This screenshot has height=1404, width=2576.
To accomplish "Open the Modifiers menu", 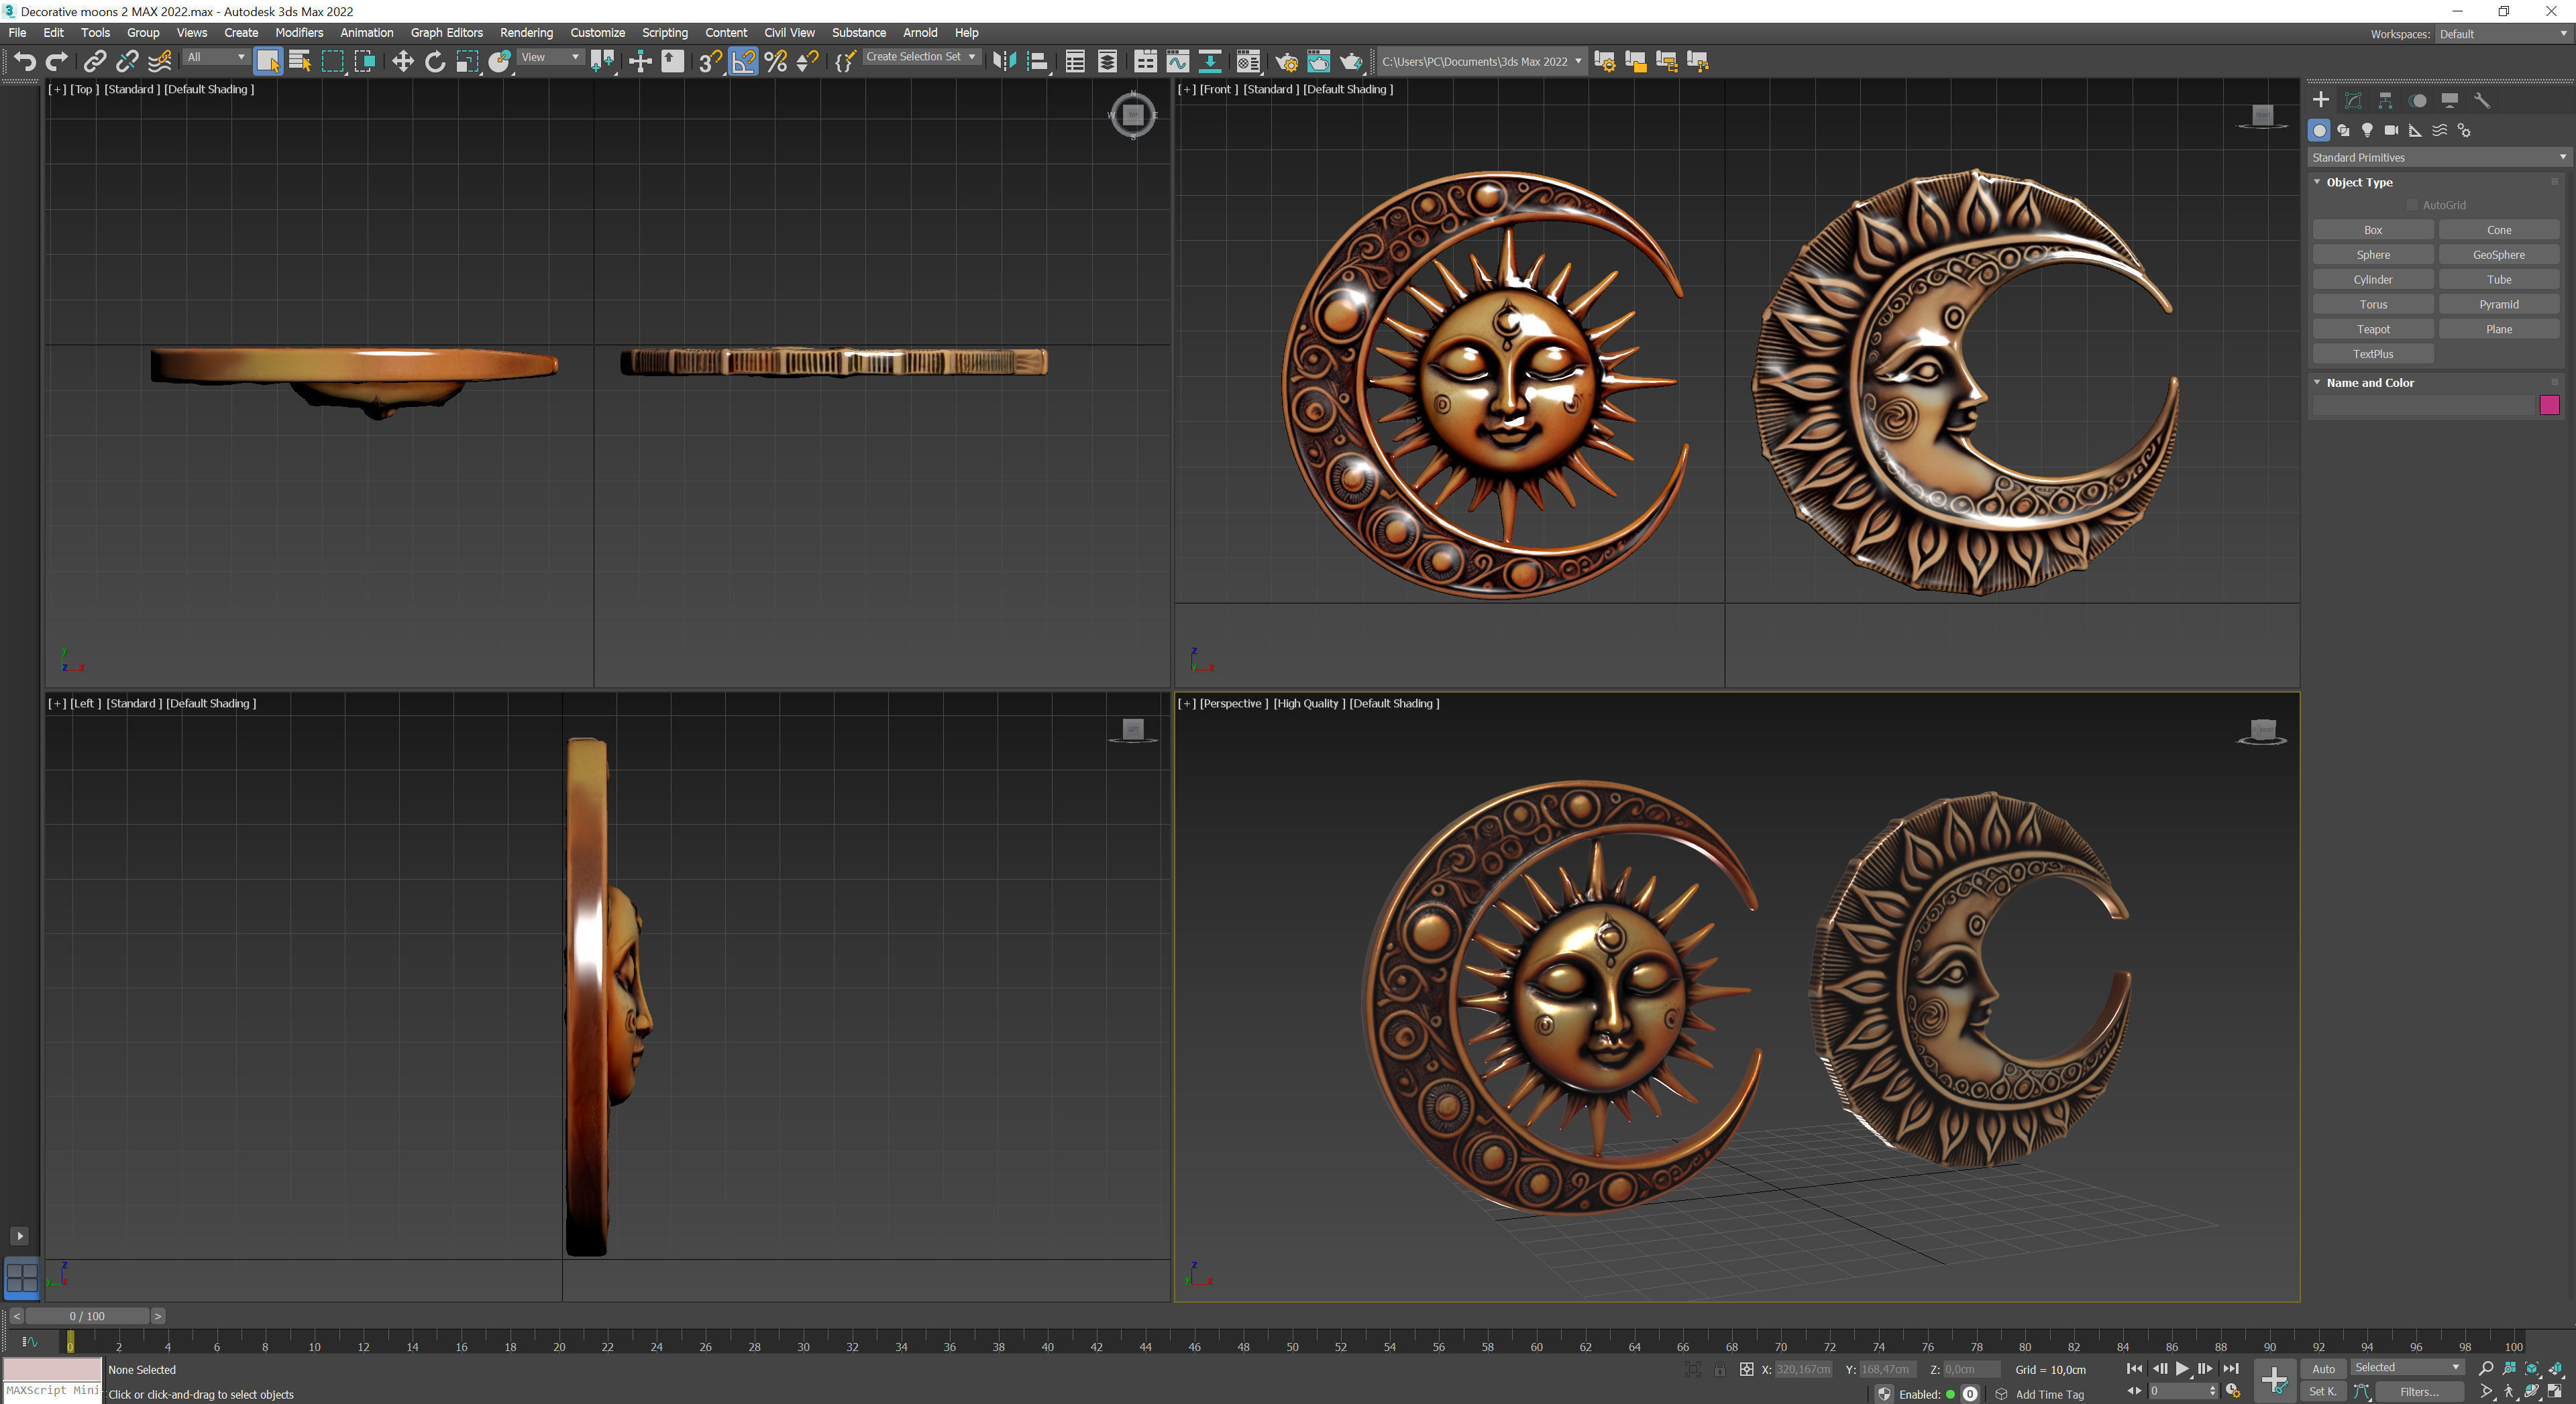I will (299, 33).
